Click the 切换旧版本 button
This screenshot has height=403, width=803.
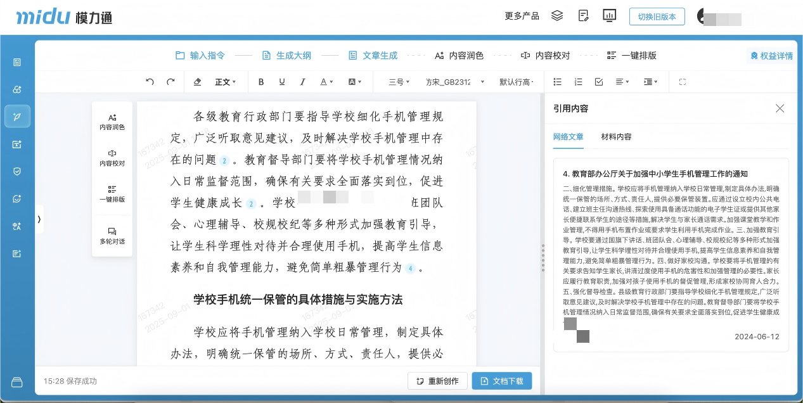pyautogui.click(x=657, y=16)
